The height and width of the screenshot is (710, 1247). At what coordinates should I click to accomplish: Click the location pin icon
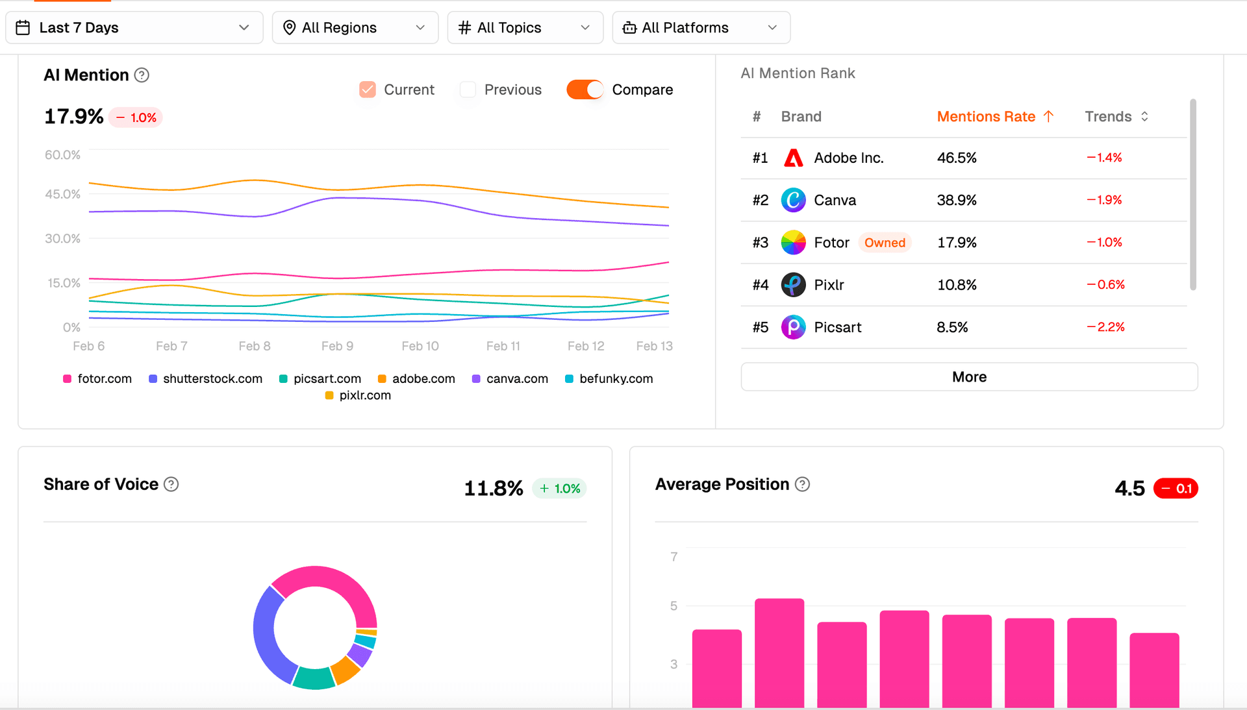(290, 27)
